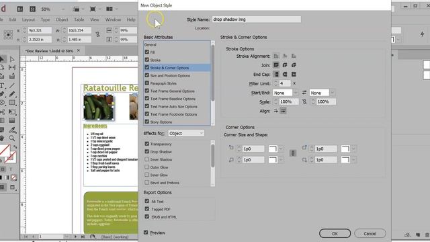Apply None color icon in toolbox
This screenshot has width=430, height=242.
point(13,177)
